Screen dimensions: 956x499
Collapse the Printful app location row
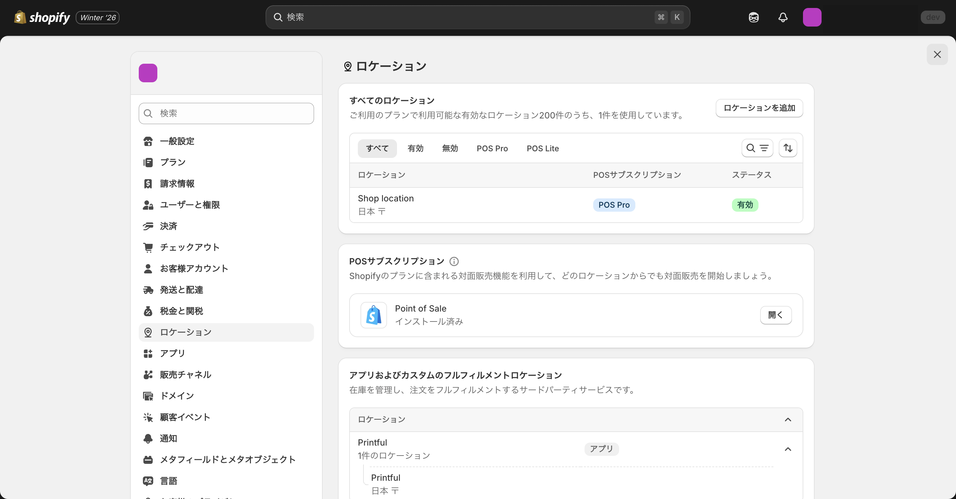pyautogui.click(x=788, y=449)
